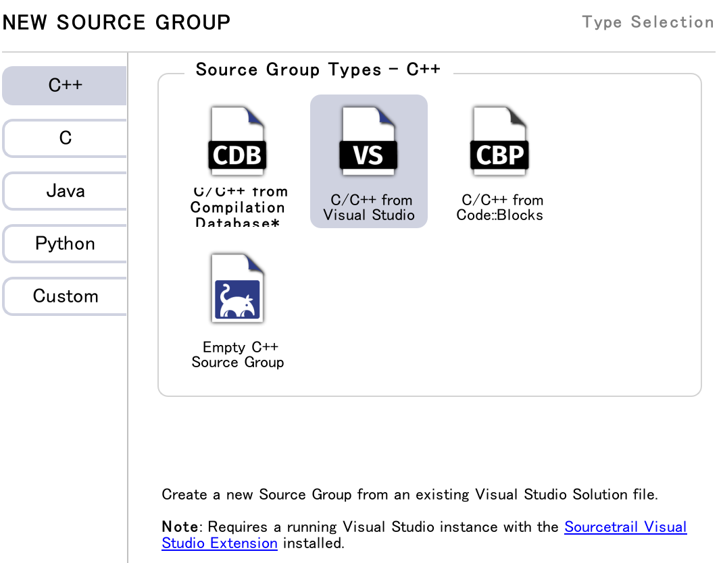This screenshot has width=723, height=563.
Task: Switch to the C++ language tab
Action: [65, 85]
